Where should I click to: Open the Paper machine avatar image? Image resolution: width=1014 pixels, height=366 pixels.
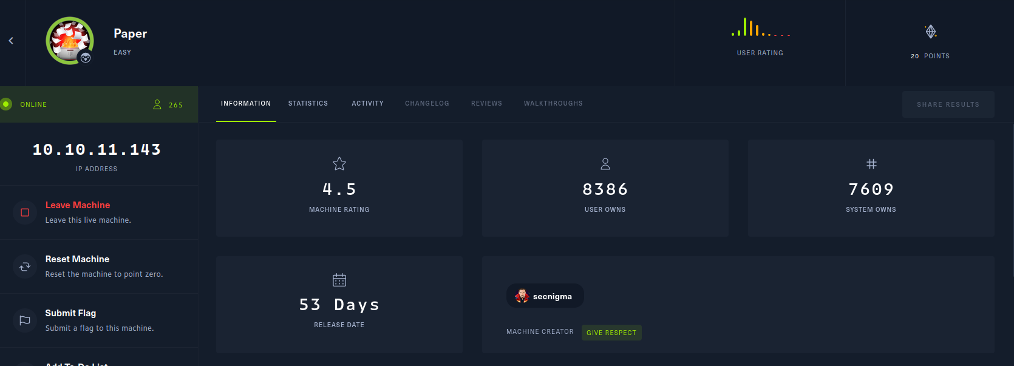[x=70, y=41]
